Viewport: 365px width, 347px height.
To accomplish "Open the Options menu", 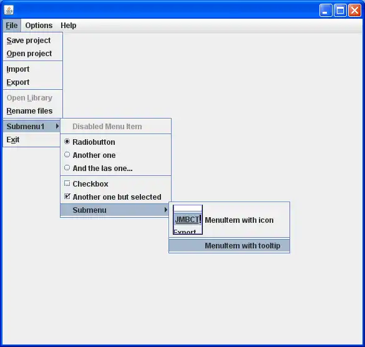I will coord(39,26).
